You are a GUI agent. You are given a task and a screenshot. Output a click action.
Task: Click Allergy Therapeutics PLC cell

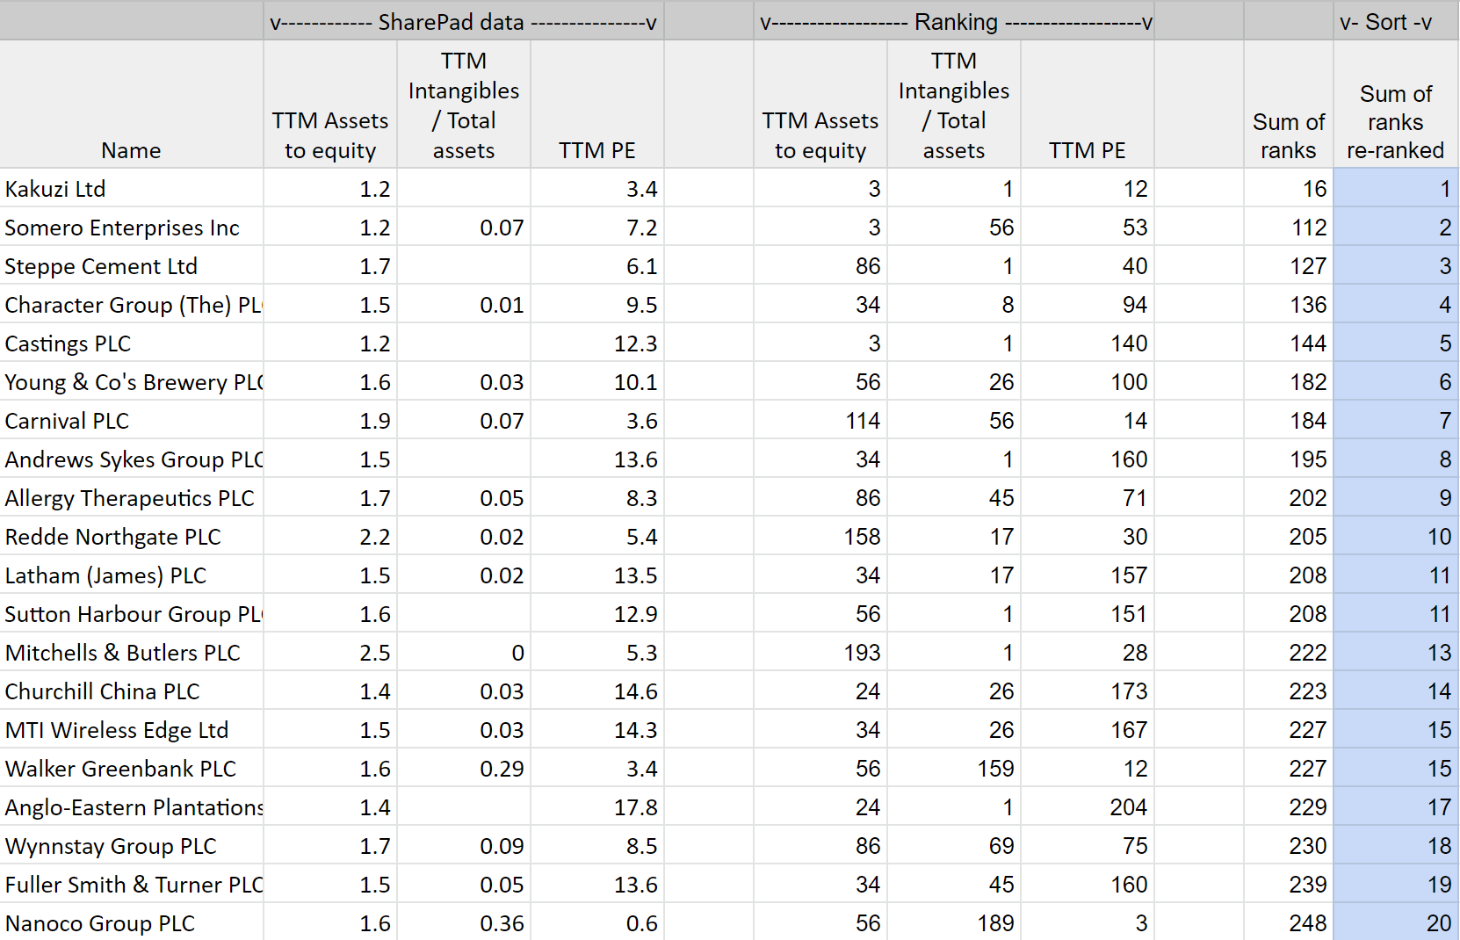[x=132, y=497]
